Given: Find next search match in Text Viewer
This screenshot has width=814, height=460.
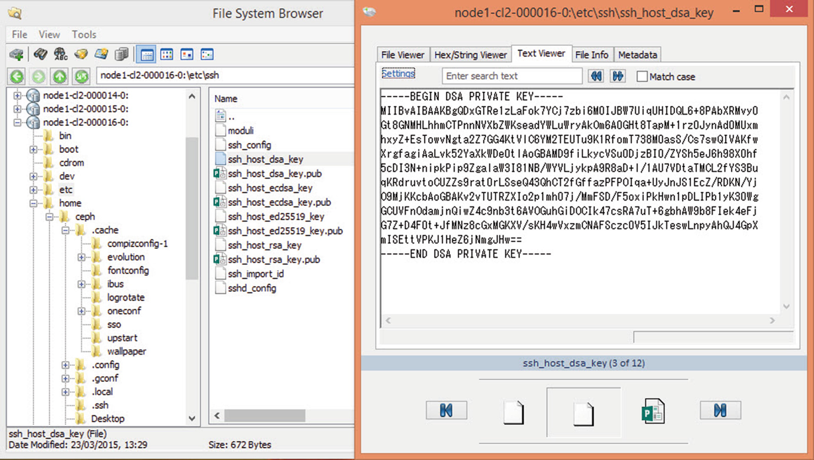Looking at the screenshot, I should (x=617, y=76).
